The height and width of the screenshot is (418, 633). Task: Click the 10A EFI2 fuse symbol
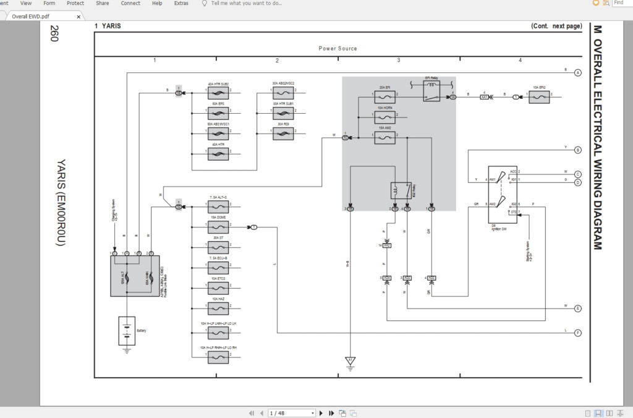pyautogui.click(x=539, y=97)
